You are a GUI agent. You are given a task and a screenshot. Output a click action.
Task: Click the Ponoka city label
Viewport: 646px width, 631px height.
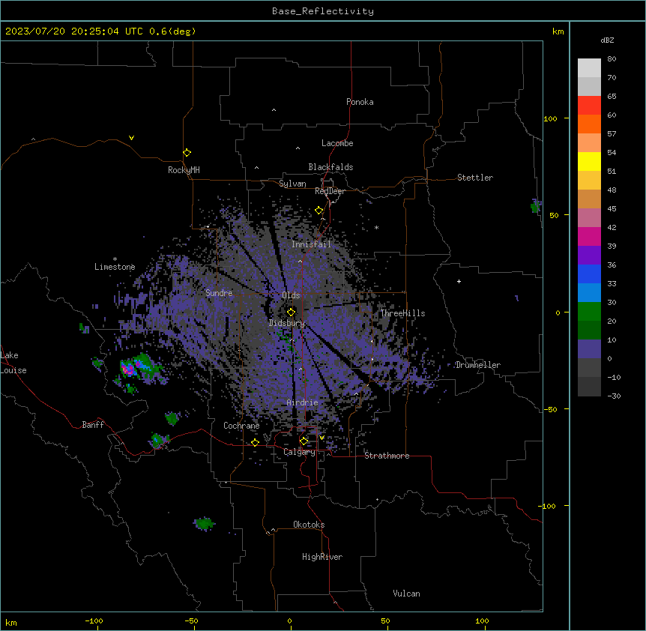pos(360,102)
